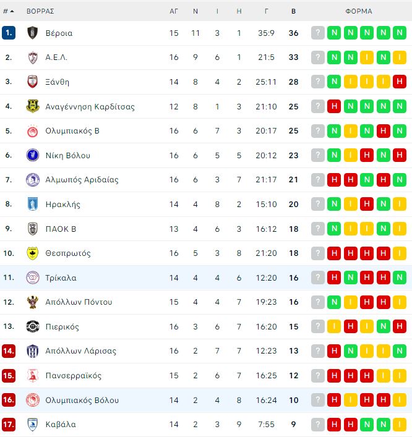The width and height of the screenshot is (412, 437).
Task: Click the Νίκη Βόλου club badge
Action: [33, 155]
